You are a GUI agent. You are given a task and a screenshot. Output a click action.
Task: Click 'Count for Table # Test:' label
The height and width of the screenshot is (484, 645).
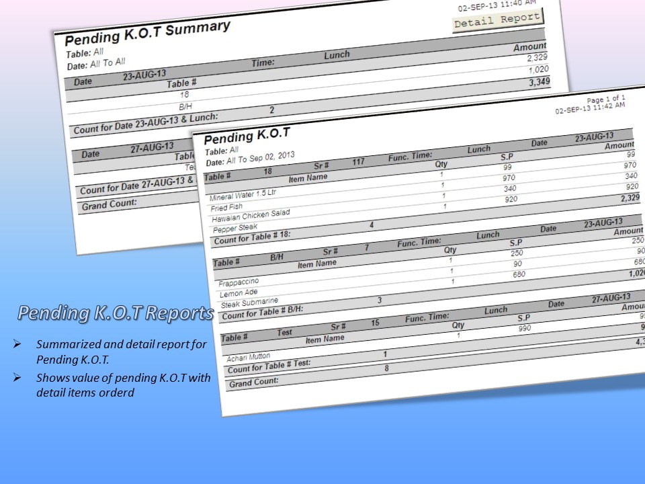[x=269, y=366]
